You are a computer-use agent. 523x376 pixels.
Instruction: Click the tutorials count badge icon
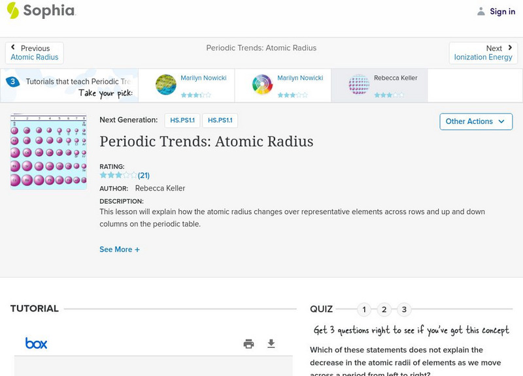click(12, 82)
